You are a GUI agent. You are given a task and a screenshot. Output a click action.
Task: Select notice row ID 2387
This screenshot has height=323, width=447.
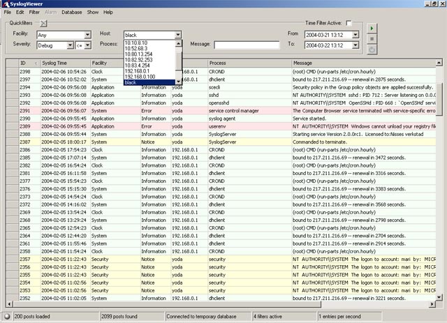(x=221, y=142)
